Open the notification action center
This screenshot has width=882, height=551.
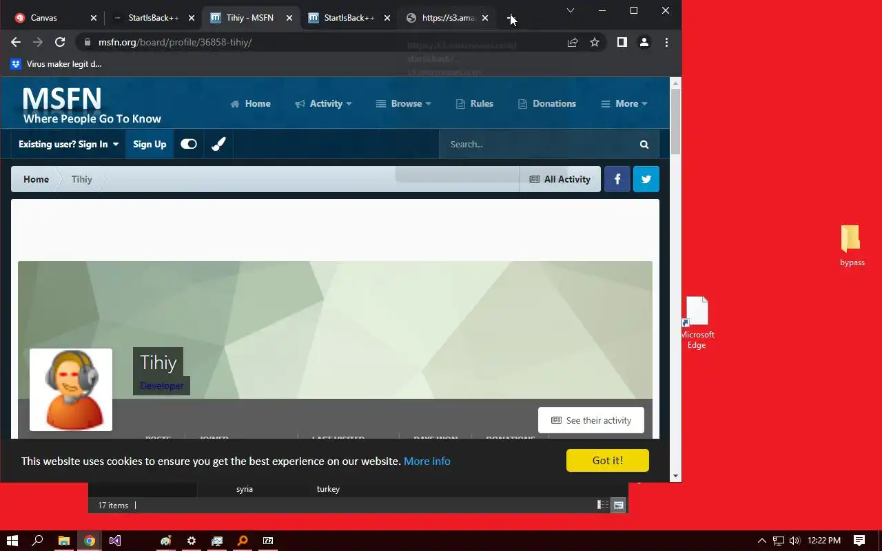[x=859, y=541]
